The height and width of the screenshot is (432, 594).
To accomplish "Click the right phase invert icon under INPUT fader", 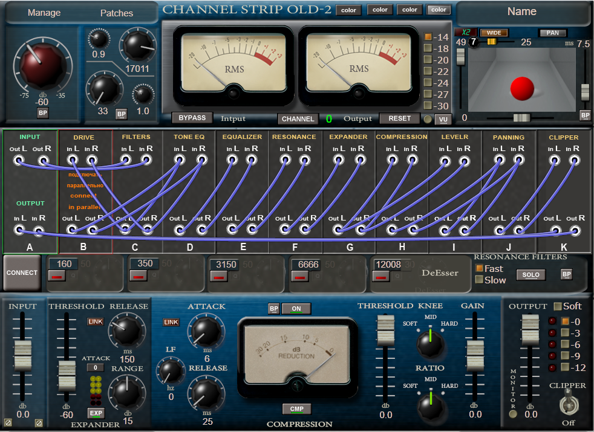I will (x=39, y=422).
